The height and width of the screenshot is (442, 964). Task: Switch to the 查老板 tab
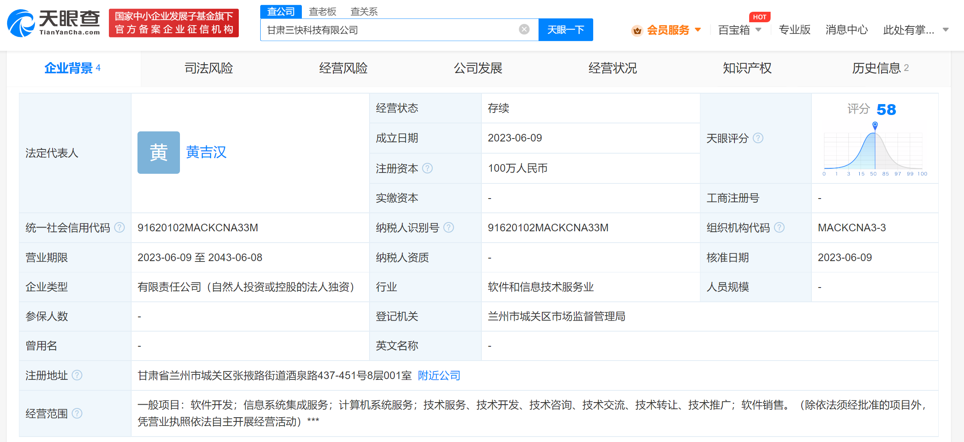(322, 11)
